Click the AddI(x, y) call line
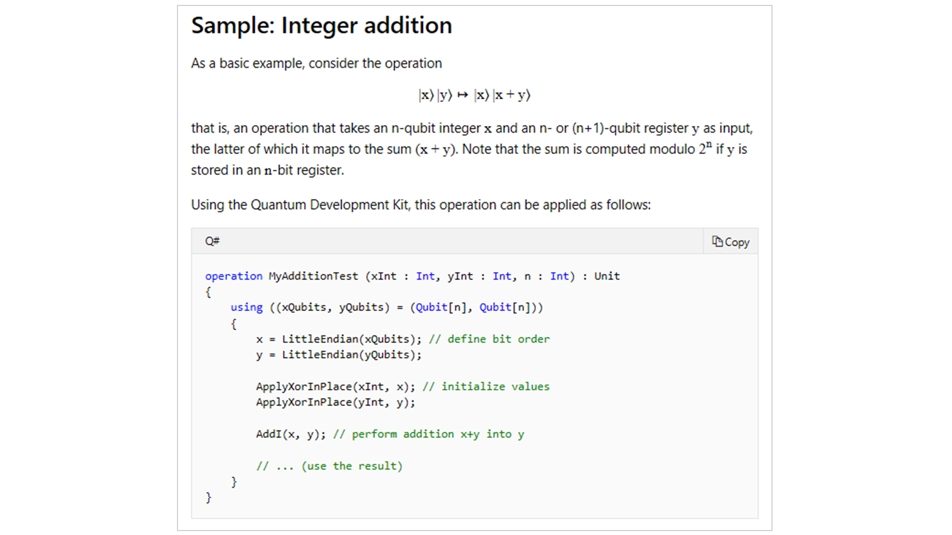952x535 pixels. 291,434
